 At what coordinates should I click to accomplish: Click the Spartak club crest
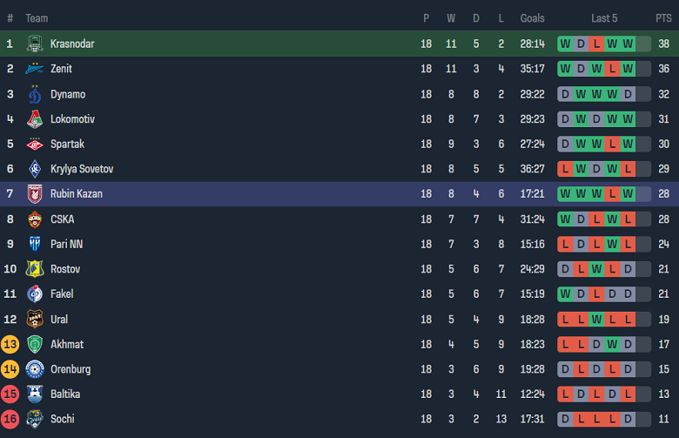coord(35,145)
